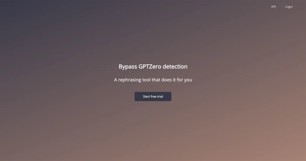Click the word GPTZero in the headline

(x=150, y=67)
